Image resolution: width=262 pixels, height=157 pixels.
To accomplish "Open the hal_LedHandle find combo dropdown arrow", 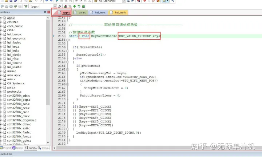I will pyautogui.click(x=123, y=1).
